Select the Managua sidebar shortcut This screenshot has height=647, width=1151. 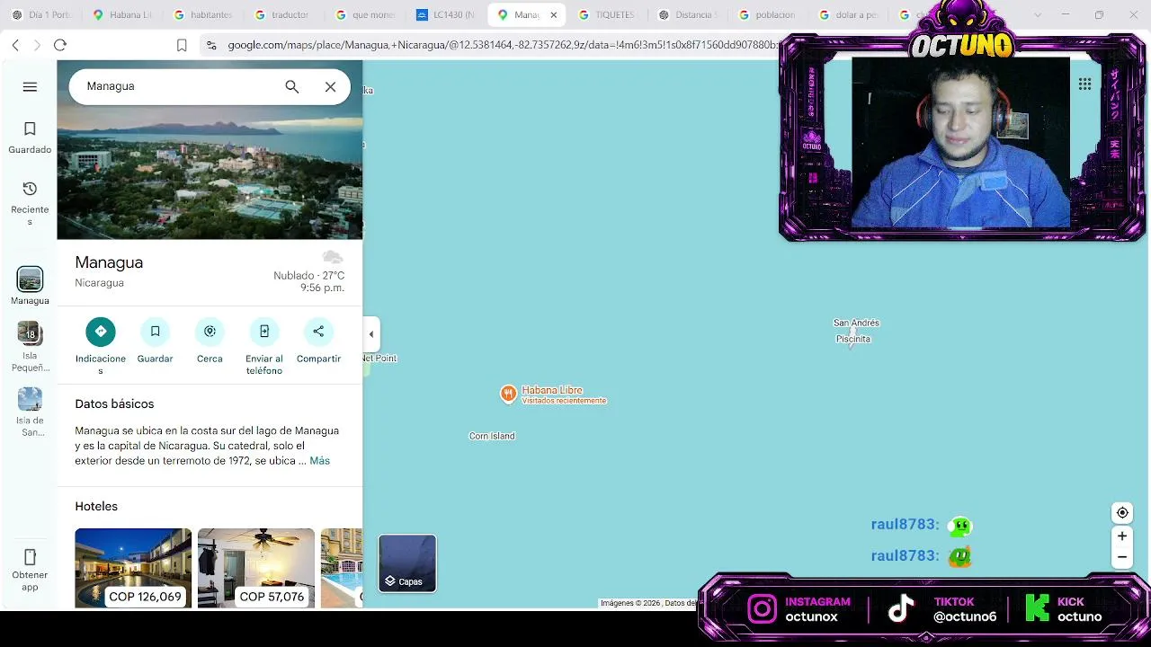(x=30, y=286)
